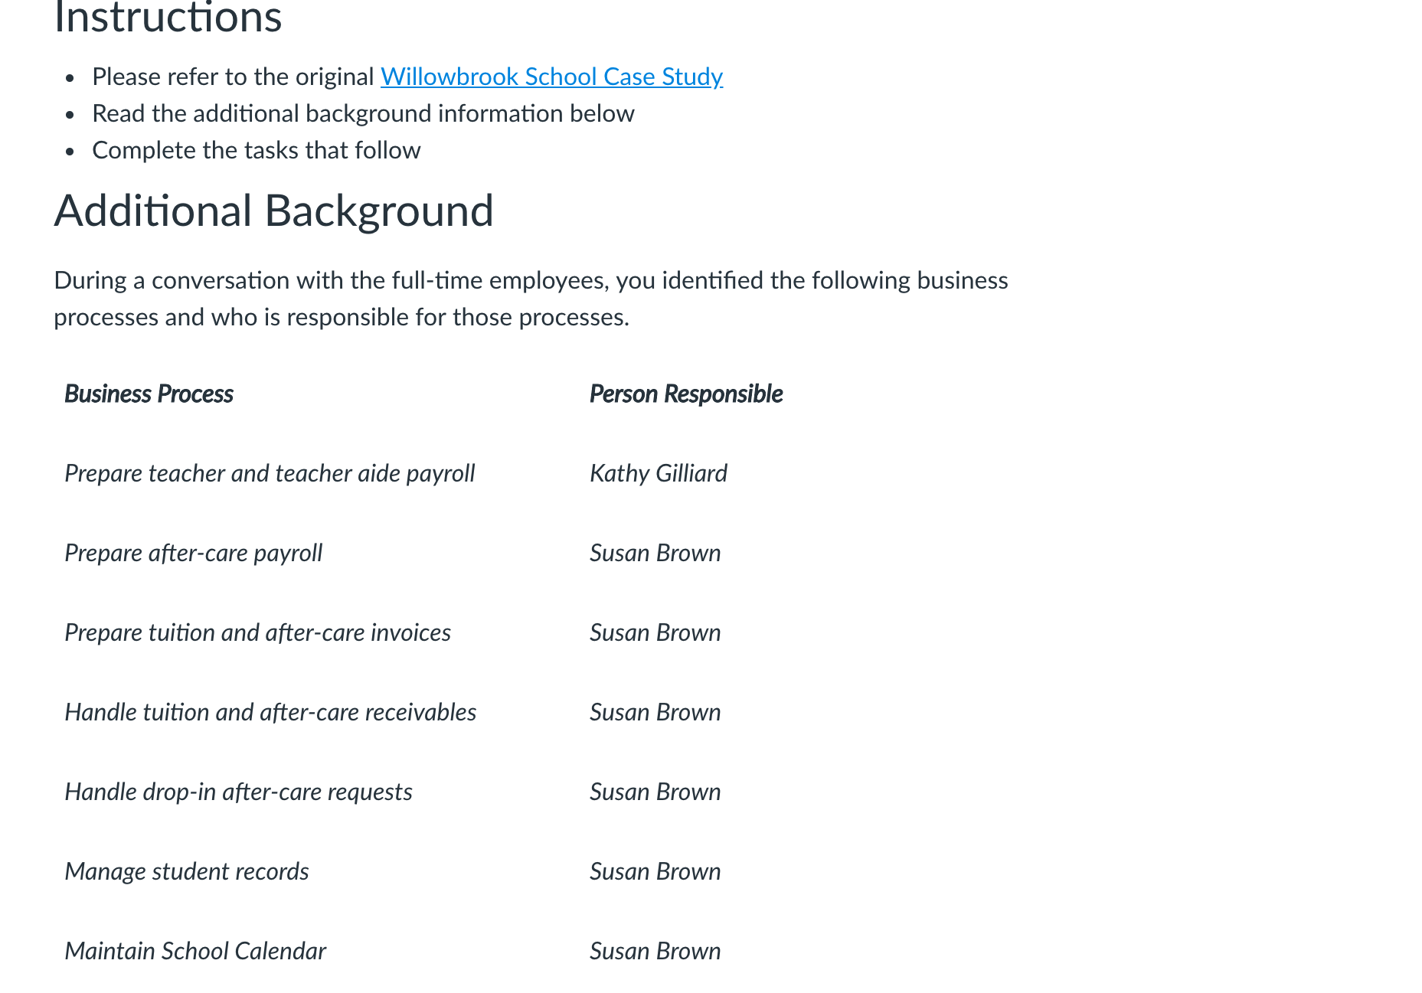Select the 'Prepare tuition and after-care invoices' cell
Screen dimensions: 1422x993
(257, 632)
